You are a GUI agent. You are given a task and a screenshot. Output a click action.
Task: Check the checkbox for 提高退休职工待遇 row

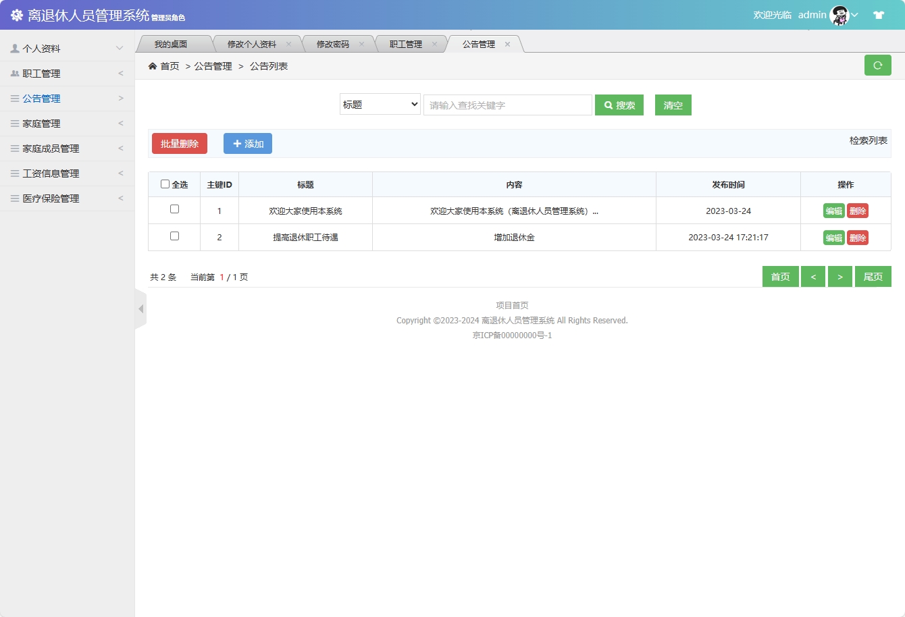tap(174, 236)
